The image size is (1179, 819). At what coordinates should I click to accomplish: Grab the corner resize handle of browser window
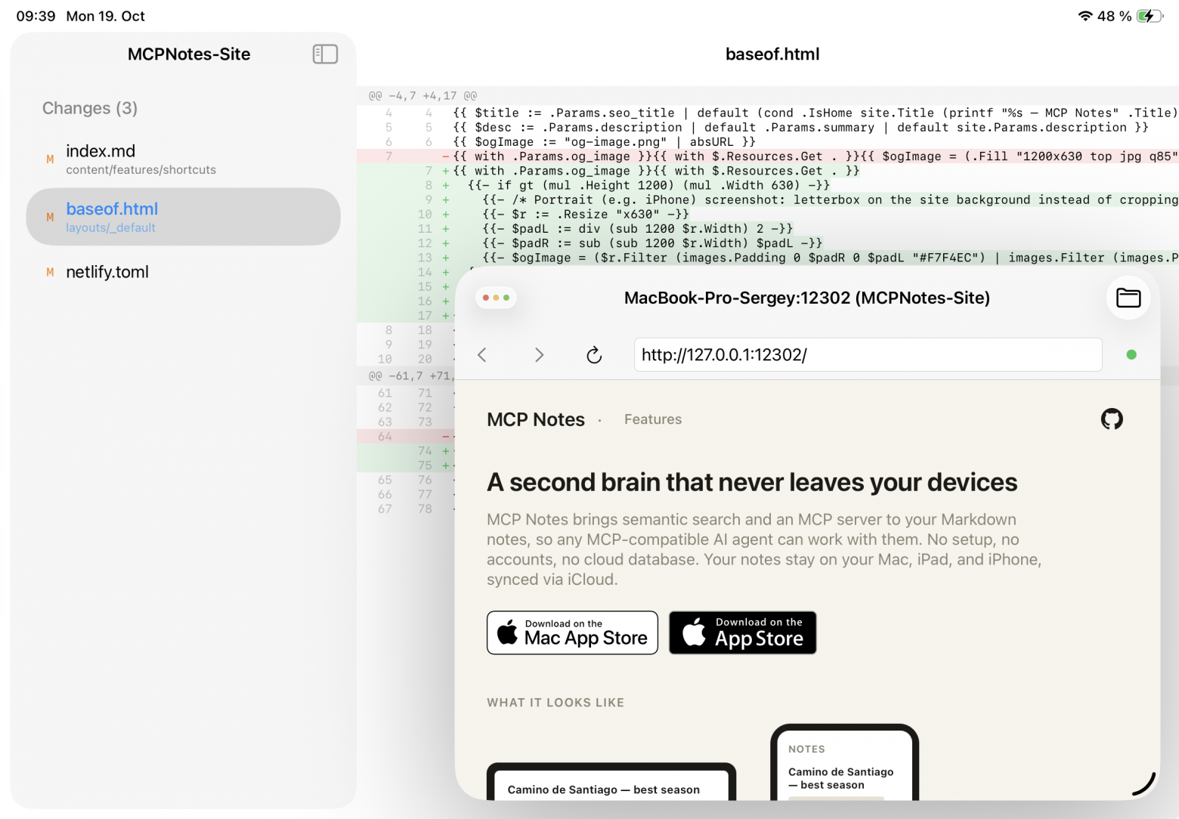(x=1144, y=784)
